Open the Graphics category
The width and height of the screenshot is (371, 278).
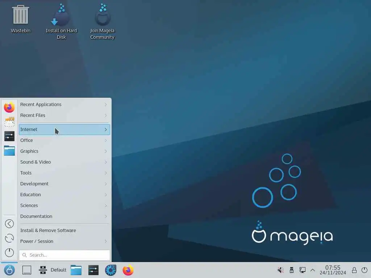click(64, 151)
